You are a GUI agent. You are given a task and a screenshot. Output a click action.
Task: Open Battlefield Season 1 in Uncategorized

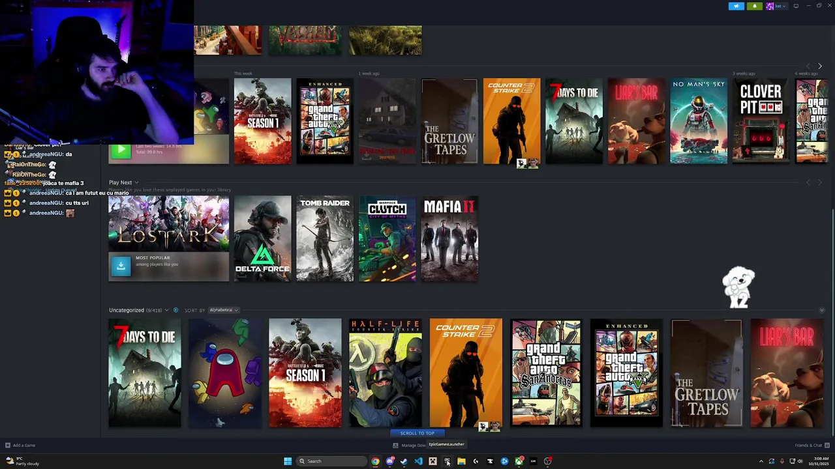(x=305, y=373)
